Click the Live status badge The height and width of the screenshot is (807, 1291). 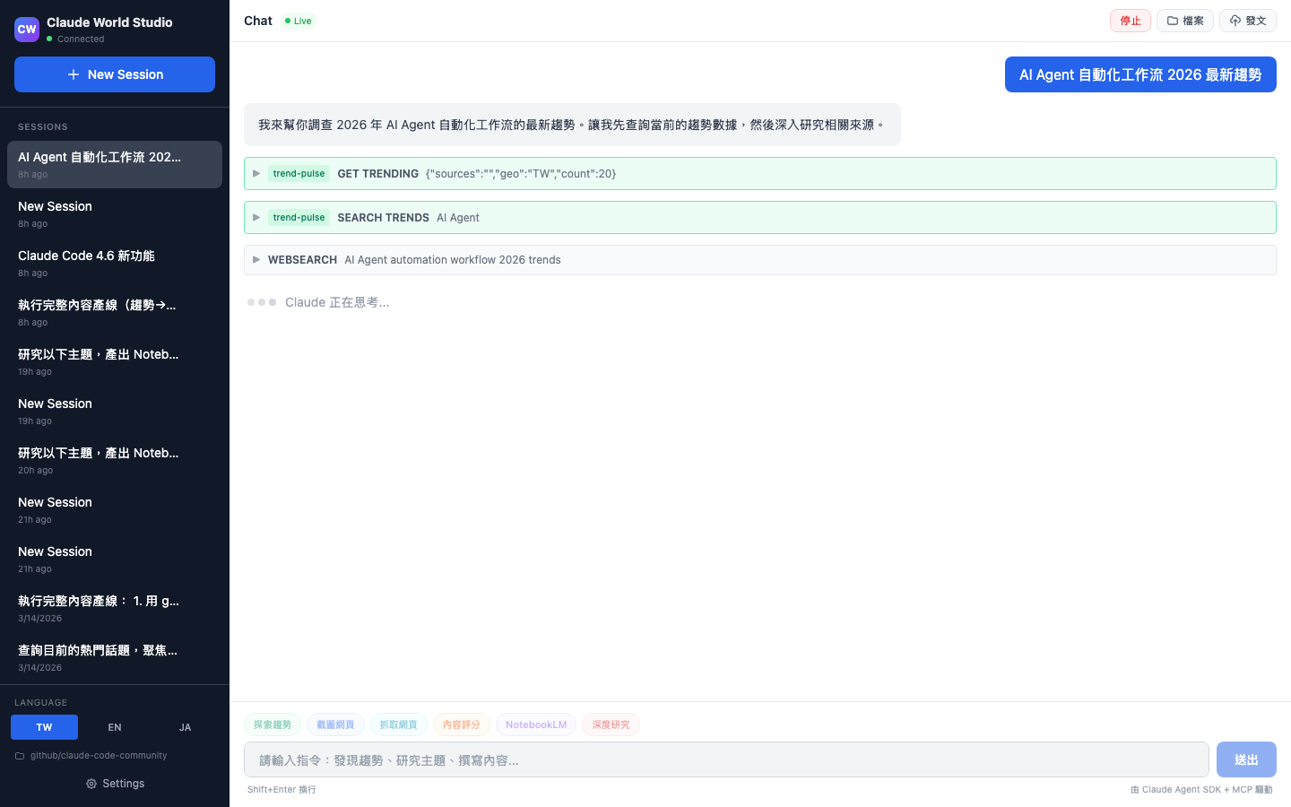pyautogui.click(x=299, y=21)
